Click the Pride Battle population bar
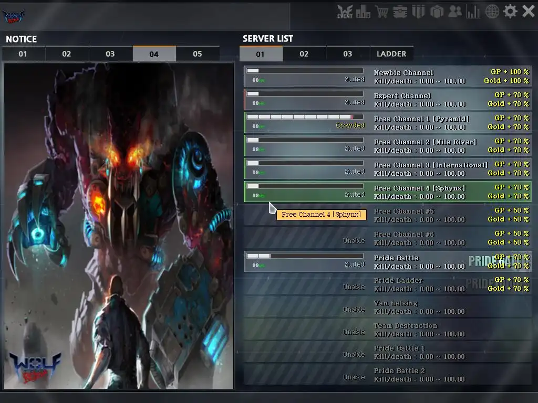 [305, 256]
